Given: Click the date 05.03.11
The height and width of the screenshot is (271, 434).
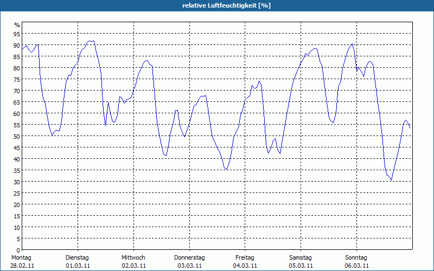Looking at the screenshot, I should 301,266.
